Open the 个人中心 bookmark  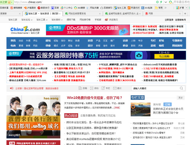click(66, 8)
